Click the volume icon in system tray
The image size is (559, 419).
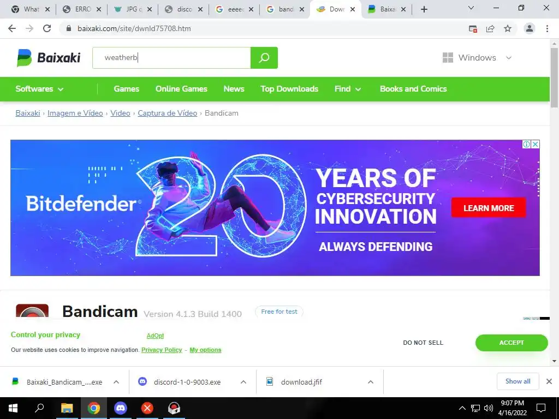489,408
